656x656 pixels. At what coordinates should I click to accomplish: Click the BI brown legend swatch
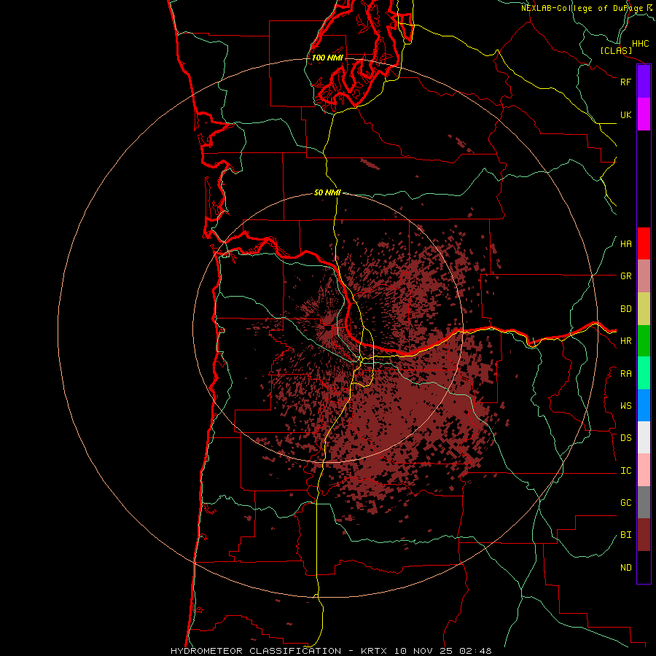pyautogui.click(x=644, y=535)
